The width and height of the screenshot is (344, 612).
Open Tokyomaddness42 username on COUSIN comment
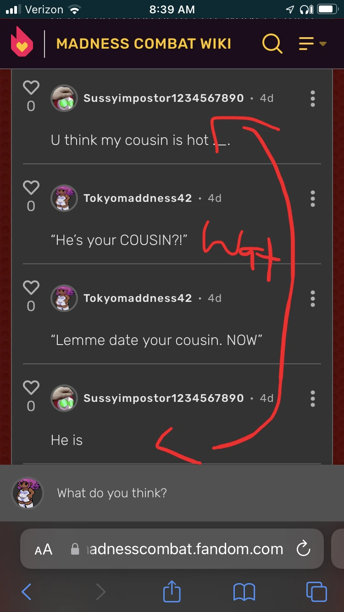(138, 198)
